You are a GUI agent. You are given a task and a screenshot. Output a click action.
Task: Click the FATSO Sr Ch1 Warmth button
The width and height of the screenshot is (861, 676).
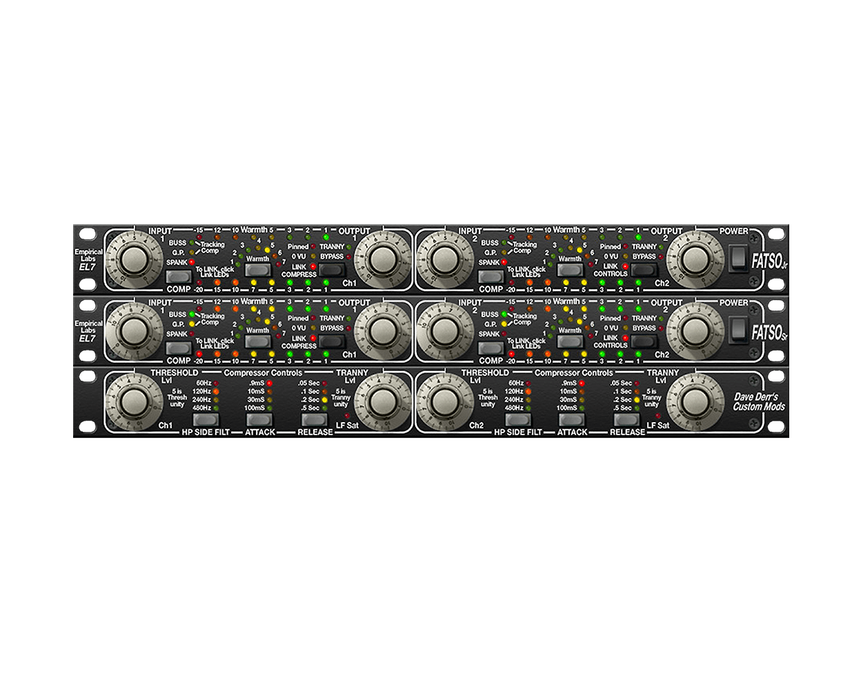click(x=258, y=341)
